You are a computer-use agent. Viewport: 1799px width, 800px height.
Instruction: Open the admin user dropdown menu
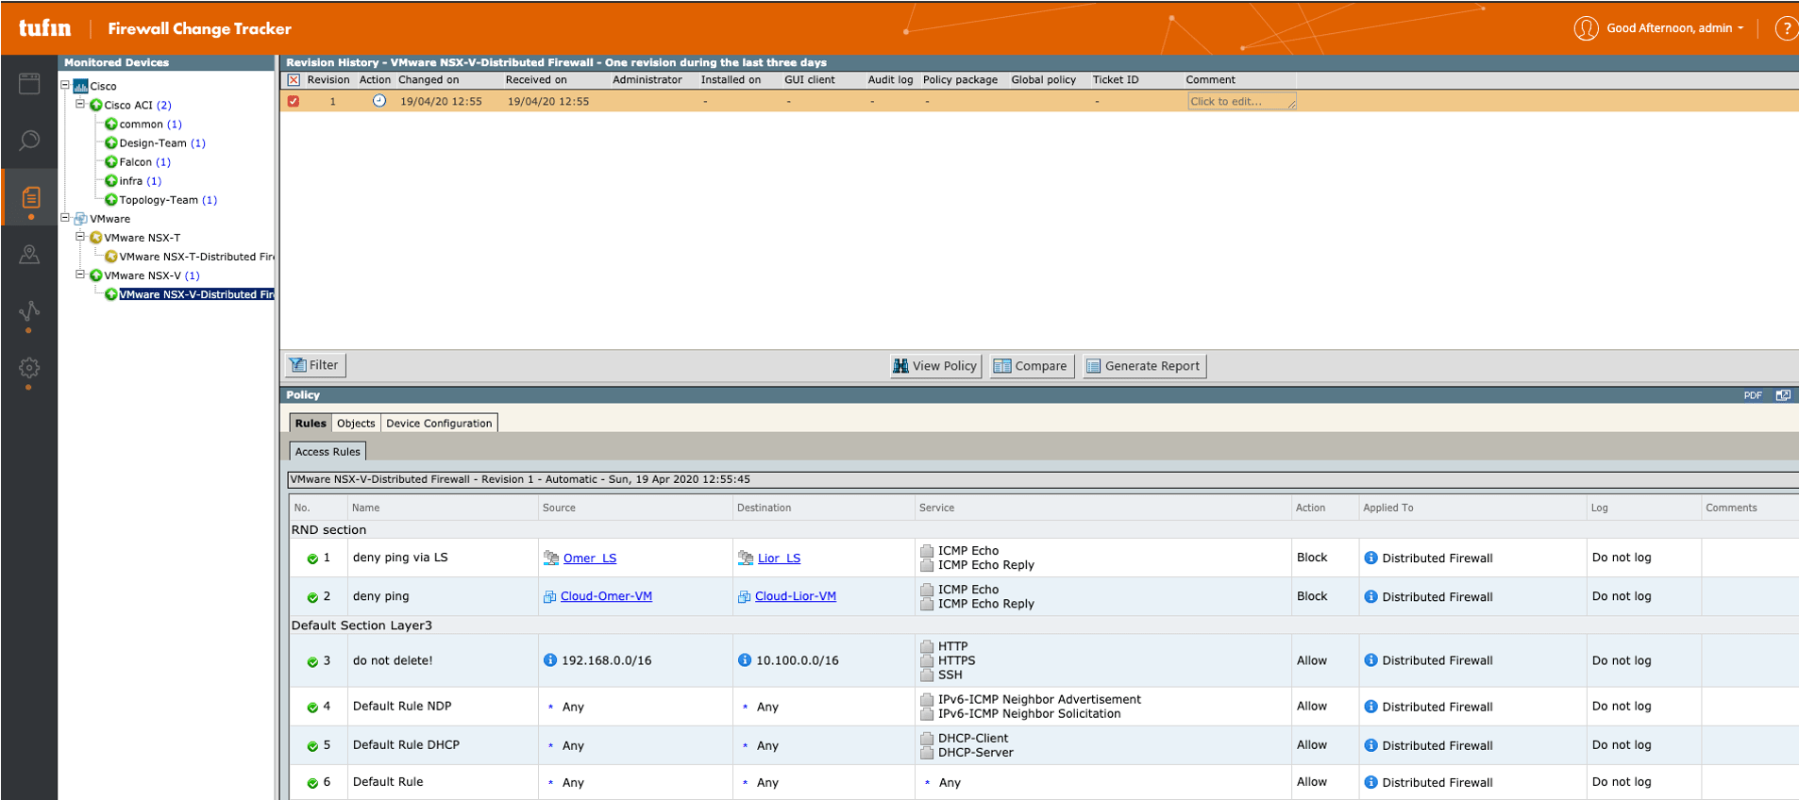click(1675, 28)
